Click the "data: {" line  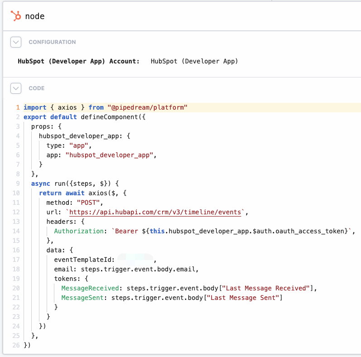60,250
